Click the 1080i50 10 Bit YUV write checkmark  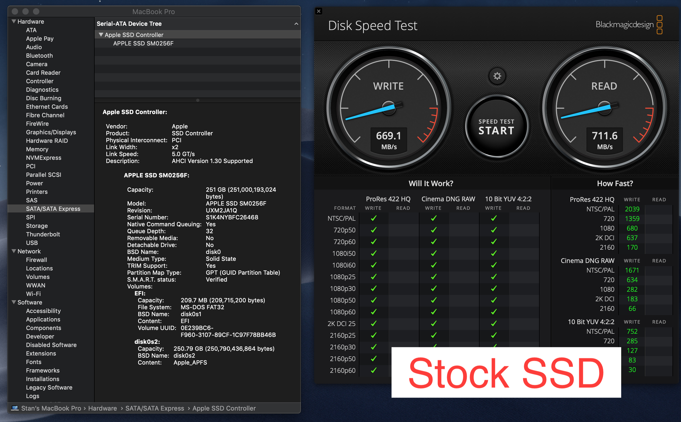(x=493, y=253)
